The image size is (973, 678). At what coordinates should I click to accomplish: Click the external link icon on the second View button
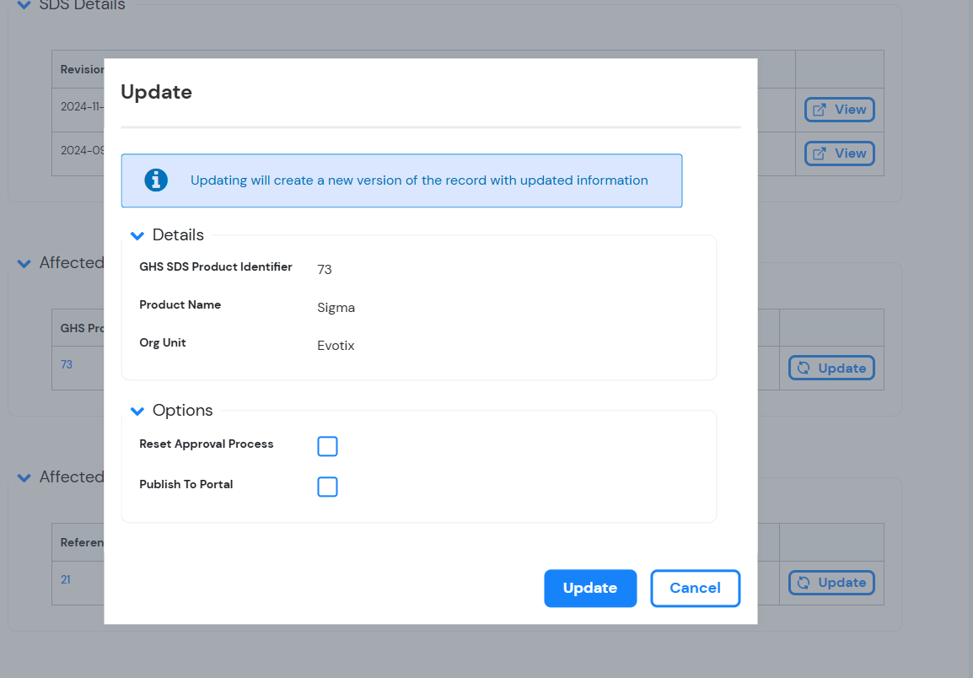(818, 153)
